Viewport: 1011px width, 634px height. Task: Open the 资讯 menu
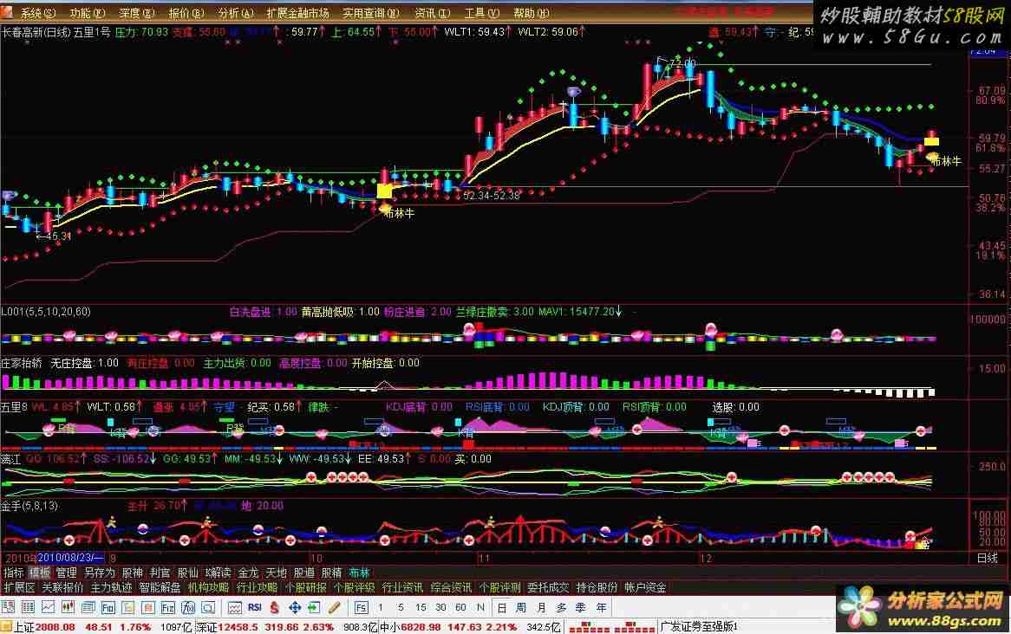tap(433, 13)
